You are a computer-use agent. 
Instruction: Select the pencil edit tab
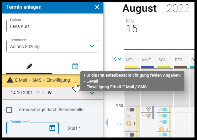(29, 67)
